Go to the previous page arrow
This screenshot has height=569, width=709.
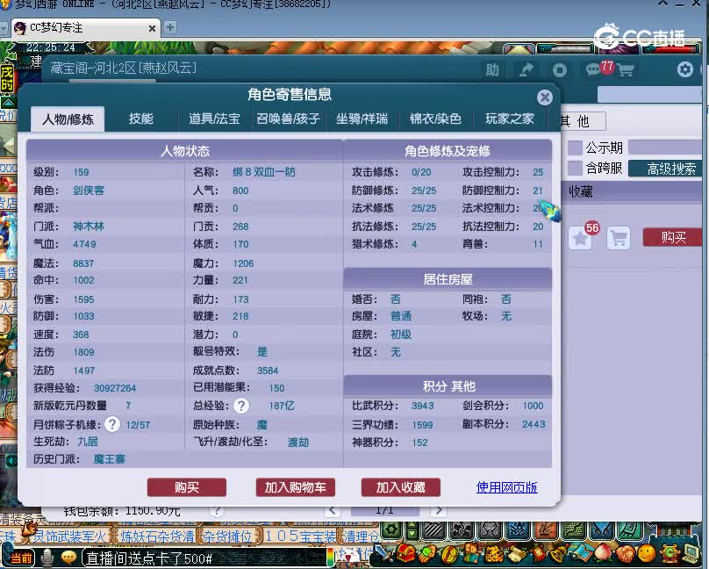333,511
